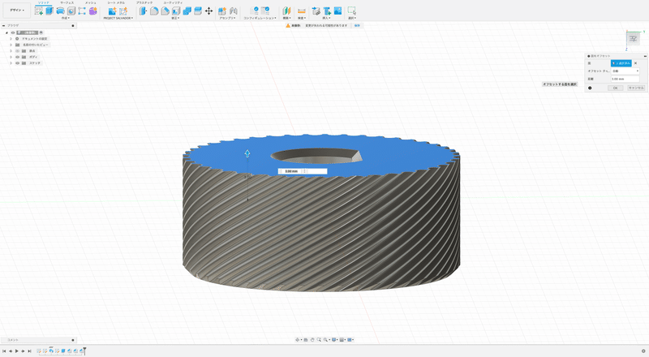Click the first PROJECT SALVADOR tool icon
The image size is (649, 357).
[112, 11]
